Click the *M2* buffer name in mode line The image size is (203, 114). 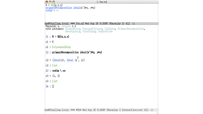pos(79,110)
